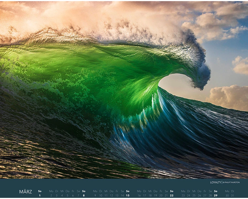Image resolution: width=248 pixels, height=199 pixels.
Task: Open the Philip Thurston credit text
Action: point(231,182)
